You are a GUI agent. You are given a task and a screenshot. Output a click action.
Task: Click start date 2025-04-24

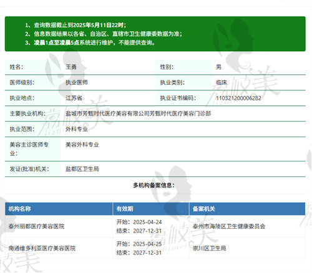click(x=147, y=222)
